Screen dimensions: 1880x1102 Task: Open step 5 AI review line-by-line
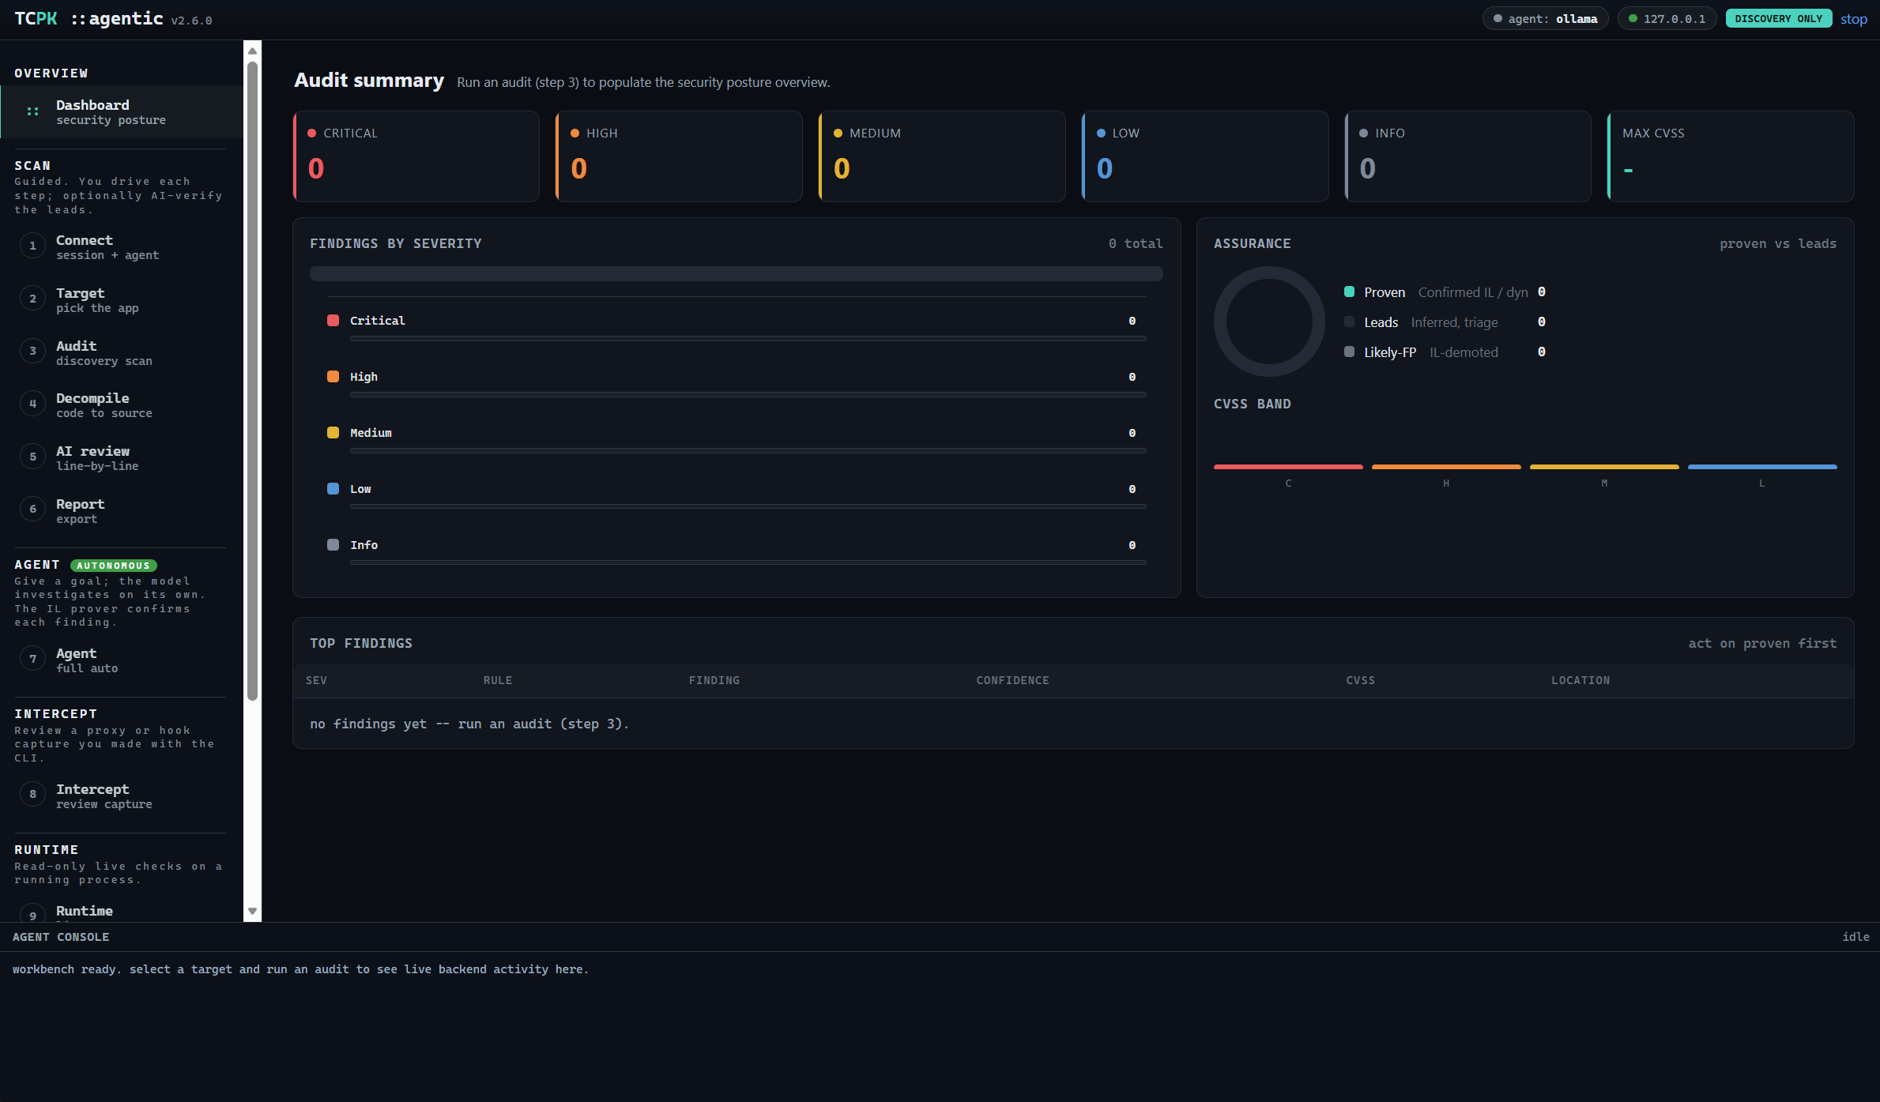tap(122, 457)
